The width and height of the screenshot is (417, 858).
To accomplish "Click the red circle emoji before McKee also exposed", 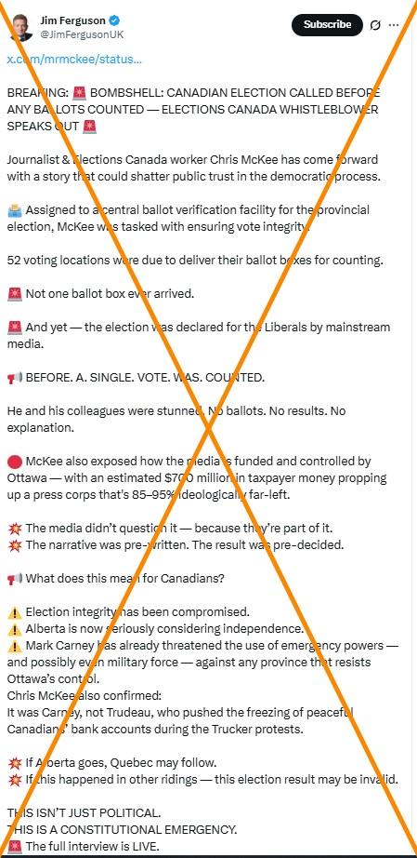I will point(15,462).
